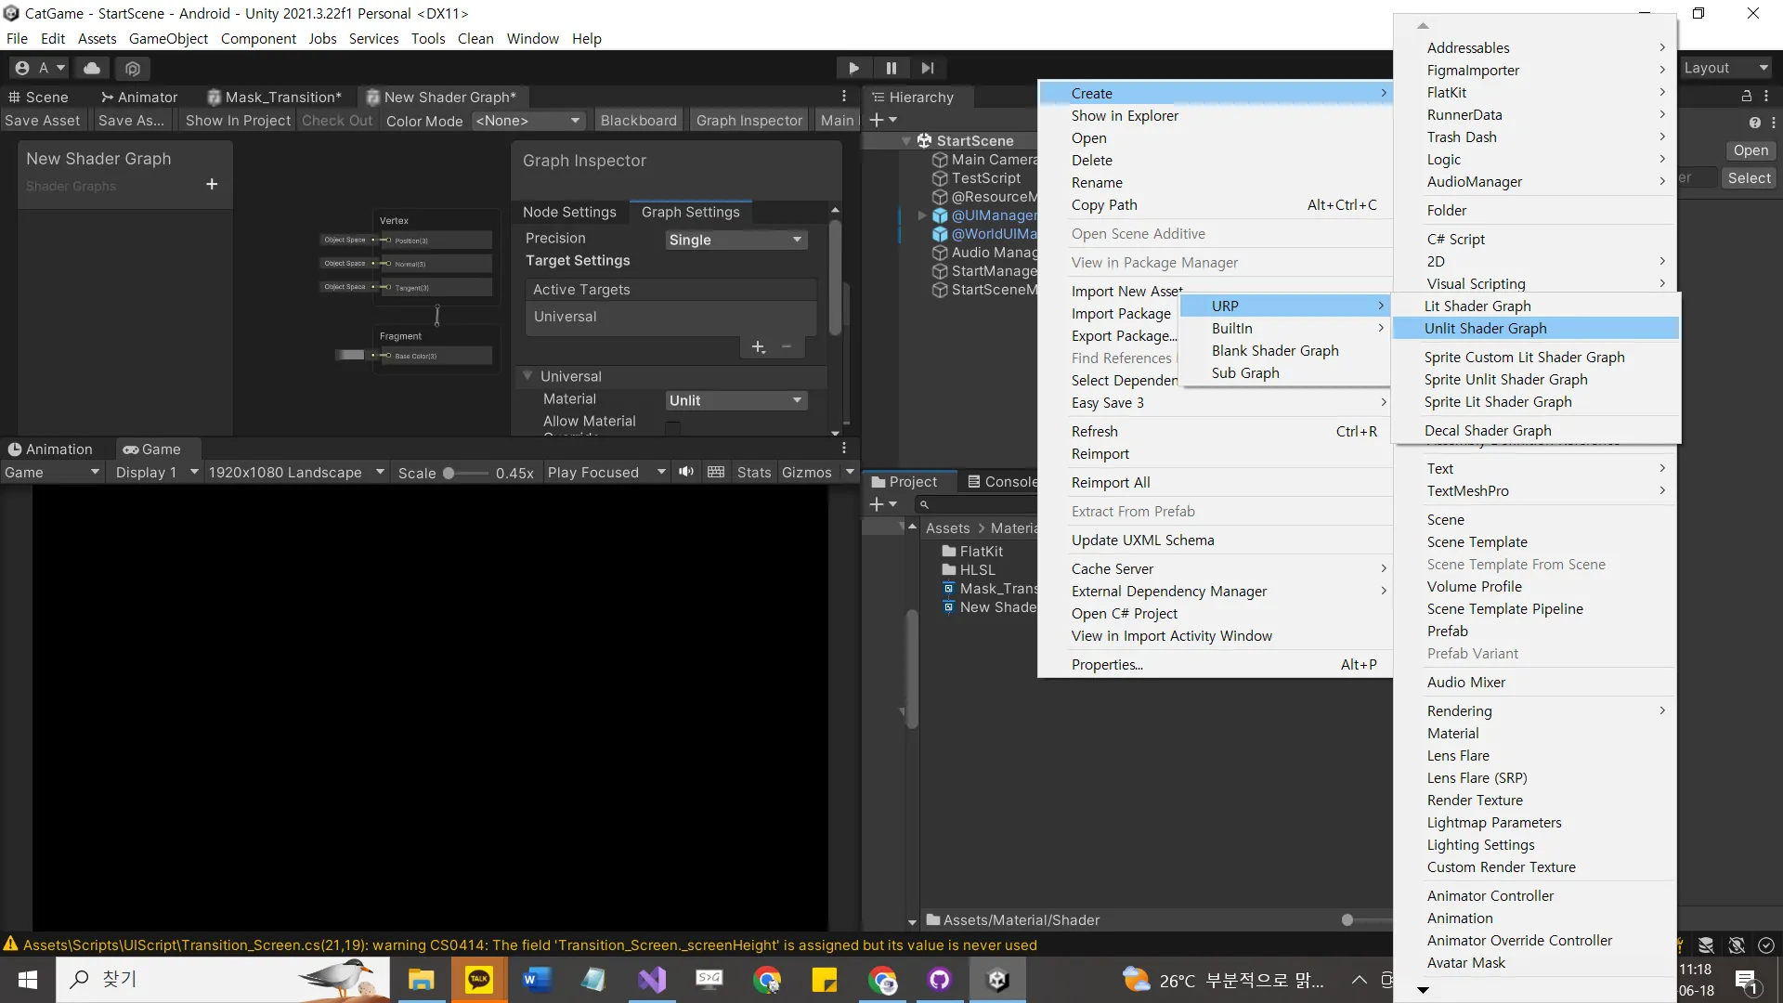Open the cloud services icon
The height and width of the screenshot is (1003, 1783).
(92, 68)
